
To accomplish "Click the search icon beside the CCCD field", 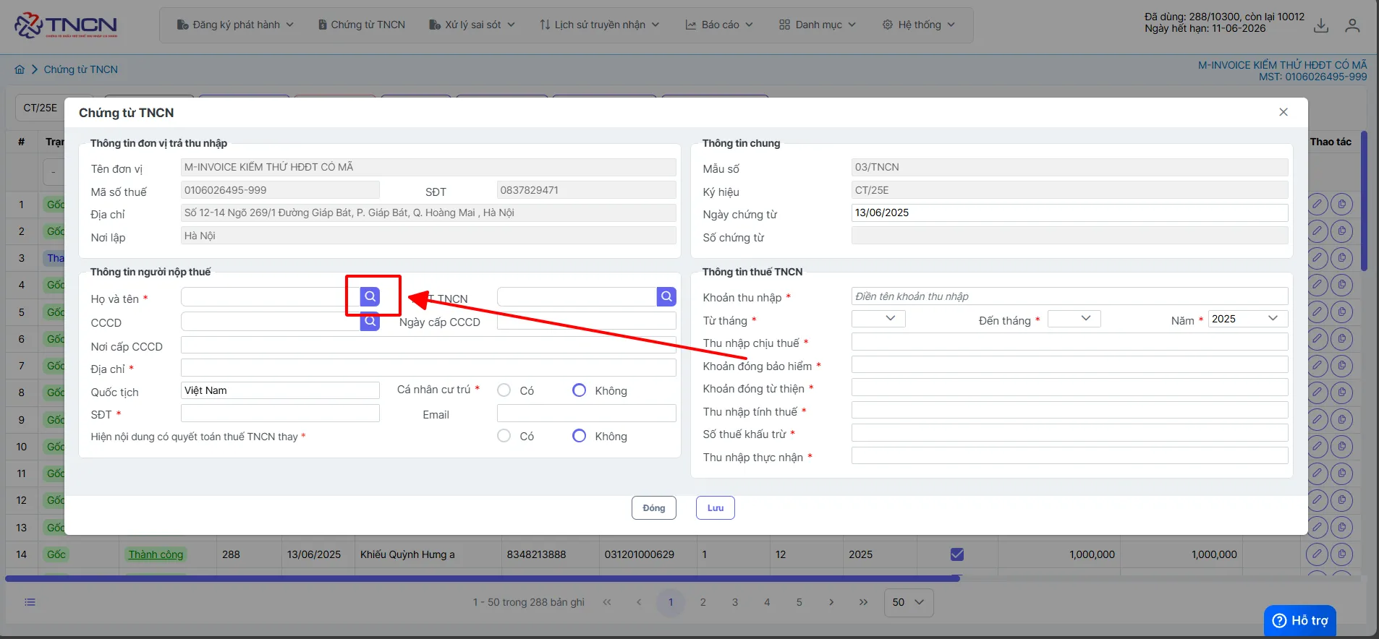I will pyautogui.click(x=370, y=322).
